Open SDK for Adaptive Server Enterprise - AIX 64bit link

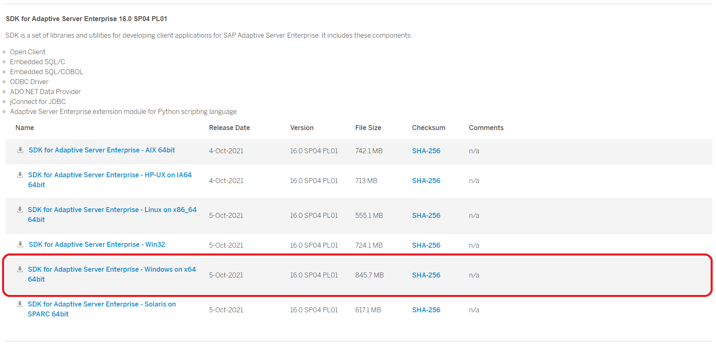(x=102, y=150)
